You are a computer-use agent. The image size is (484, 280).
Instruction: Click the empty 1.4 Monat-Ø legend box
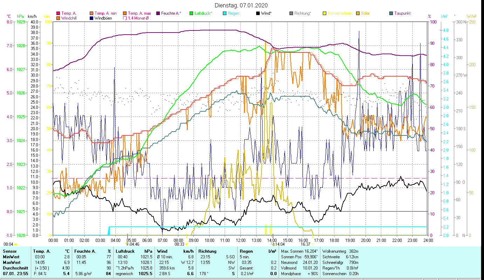click(x=125, y=18)
